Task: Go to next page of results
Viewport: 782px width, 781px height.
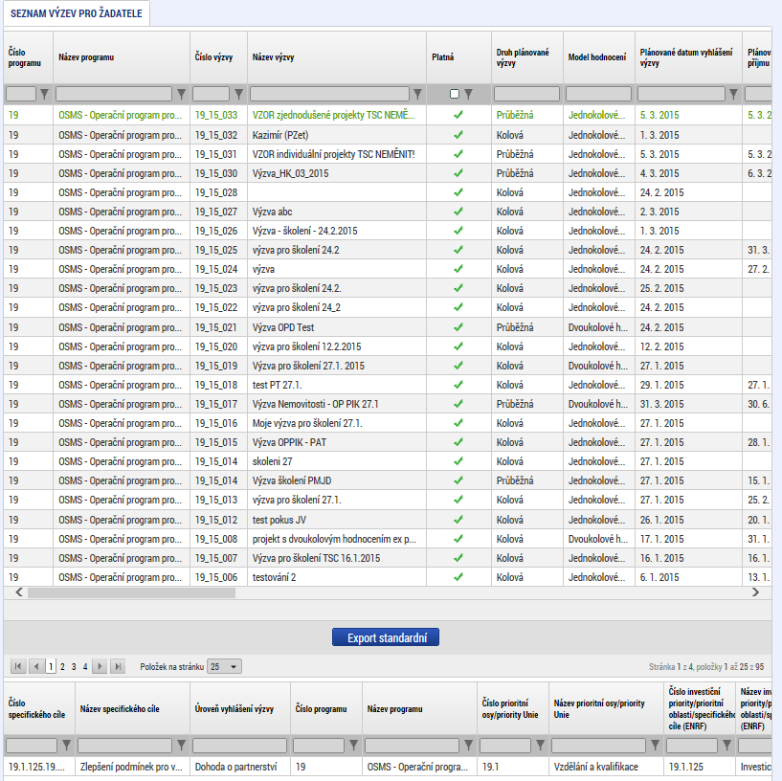Action: (x=100, y=666)
